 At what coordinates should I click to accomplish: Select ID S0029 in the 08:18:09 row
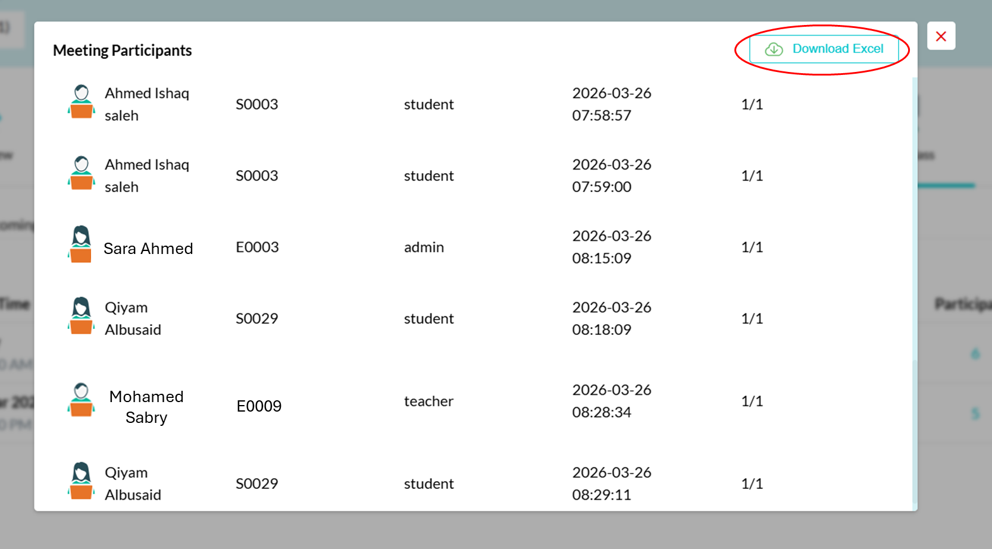256,318
